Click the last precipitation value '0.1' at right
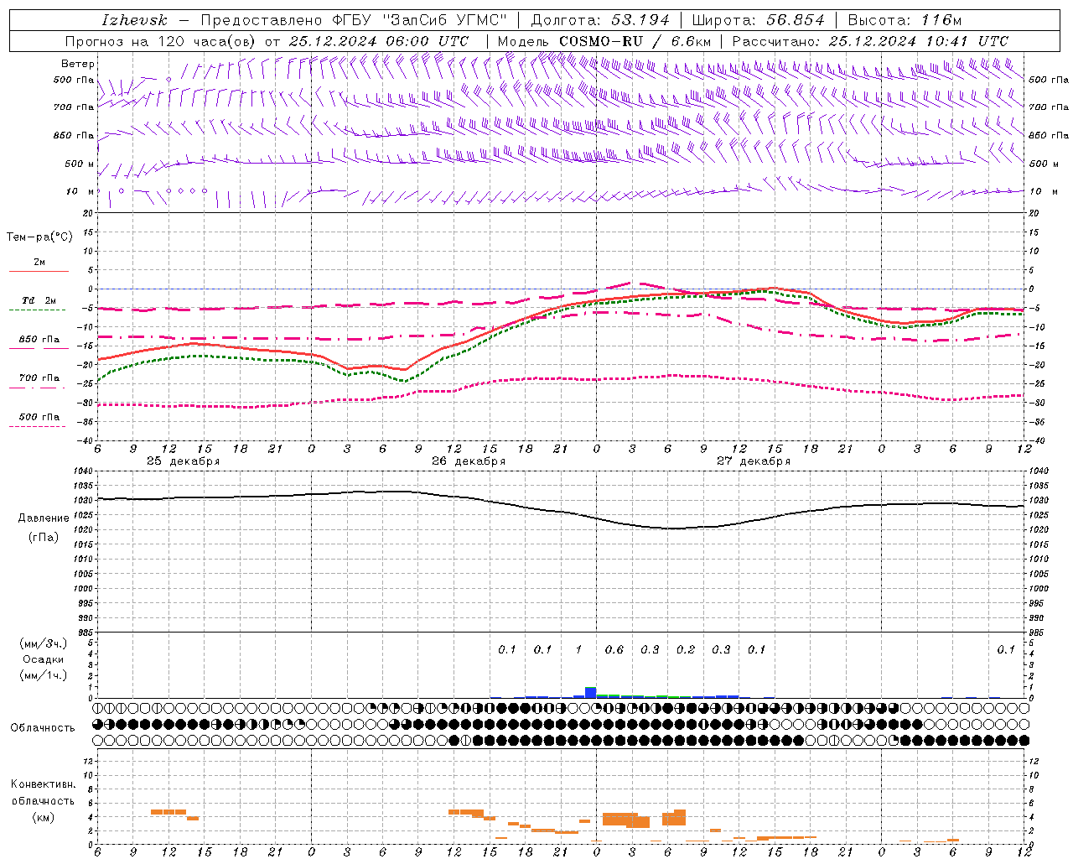Image resolution: width=1073 pixels, height=859 pixels. pyautogui.click(x=1006, y=649)
